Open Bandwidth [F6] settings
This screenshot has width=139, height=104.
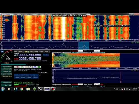pyautogui.click(x=6, y=69)
